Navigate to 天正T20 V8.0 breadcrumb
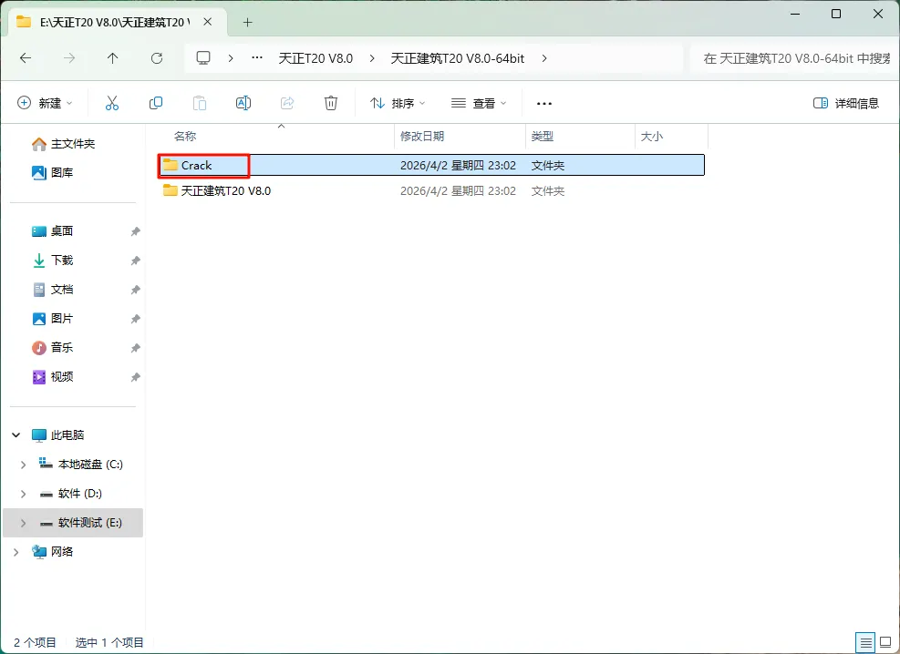900x654 pixels. click(316, 58)
